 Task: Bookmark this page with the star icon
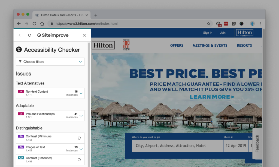click(x=208, y=24)
